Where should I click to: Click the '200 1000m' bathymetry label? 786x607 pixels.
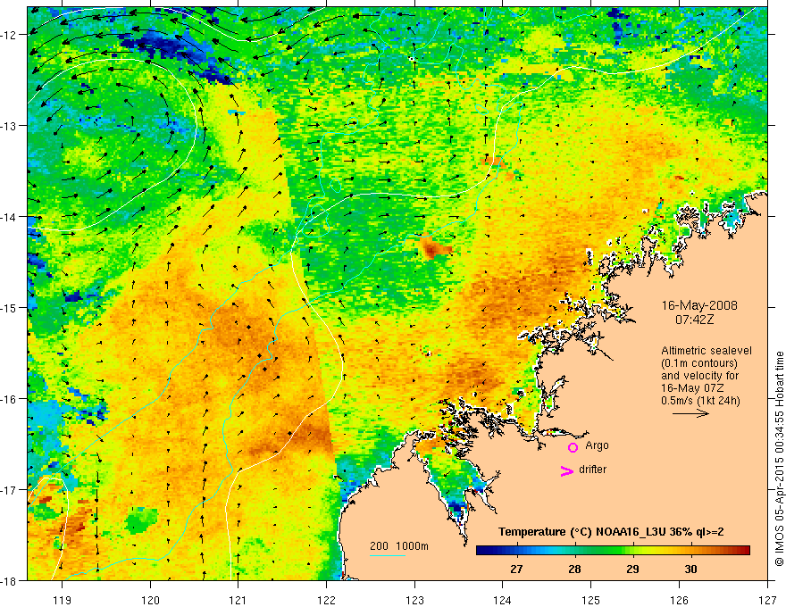click(x=399, y=546)
